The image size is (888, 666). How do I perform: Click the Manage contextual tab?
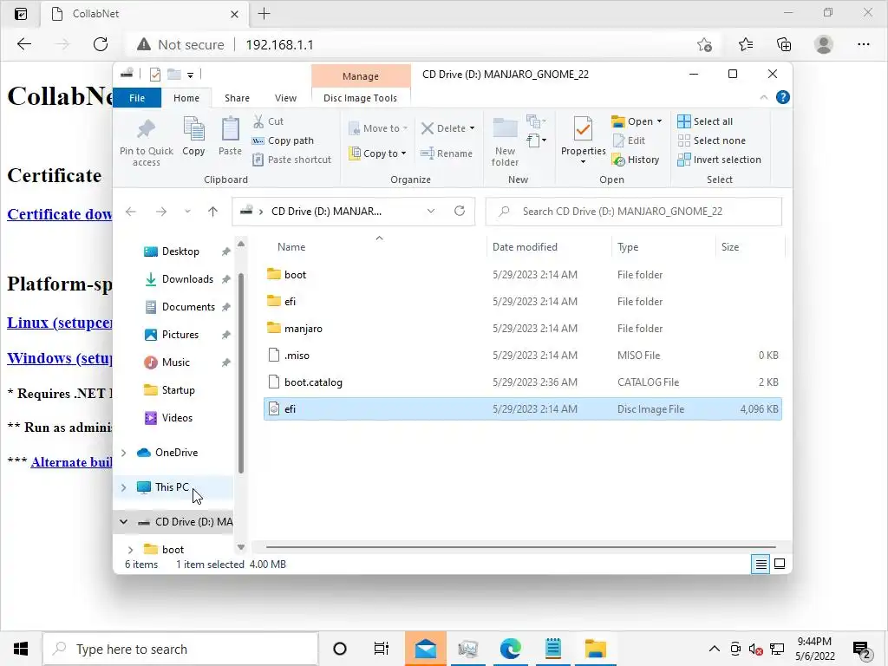pyautogui.click(x=361, y=76)
